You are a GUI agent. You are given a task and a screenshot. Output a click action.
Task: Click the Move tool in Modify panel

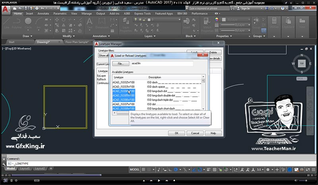coord(57,20)
